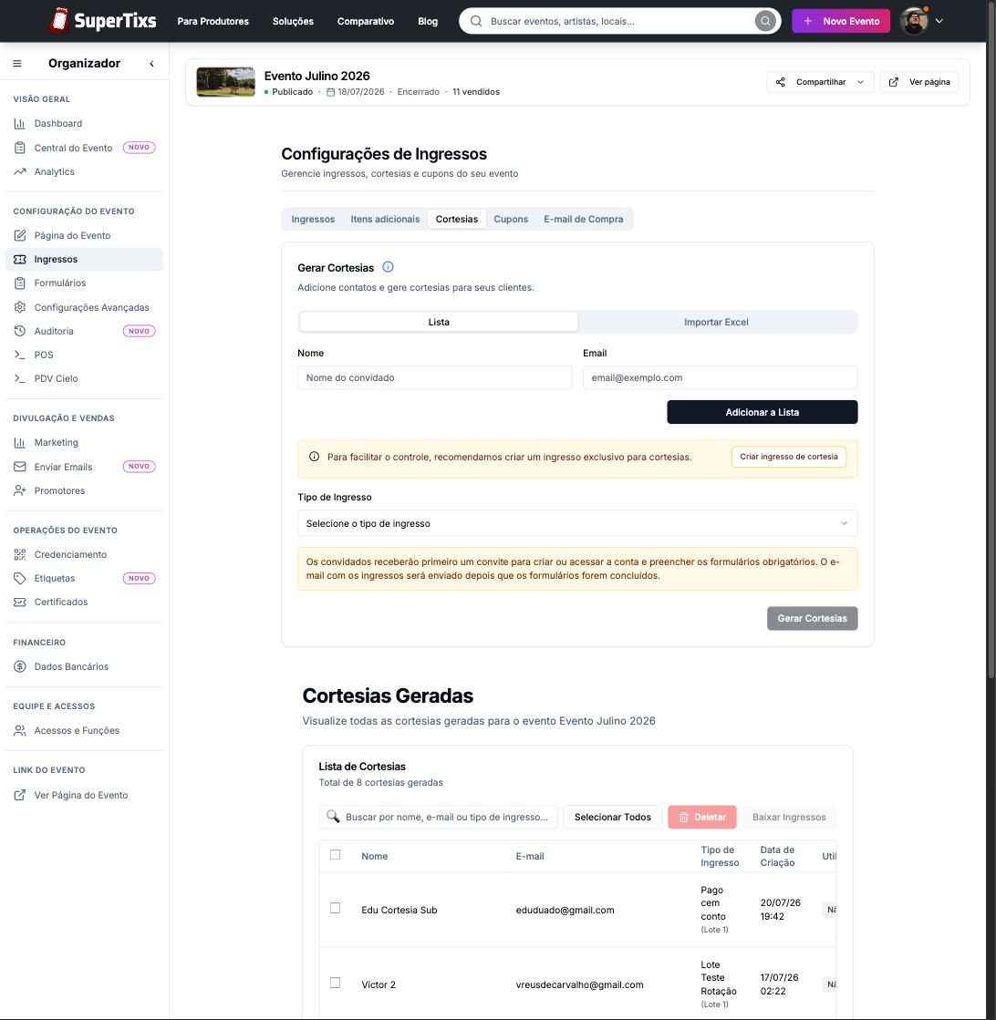Click the Evento Julino 2026 thumbnail

point(226,82)
